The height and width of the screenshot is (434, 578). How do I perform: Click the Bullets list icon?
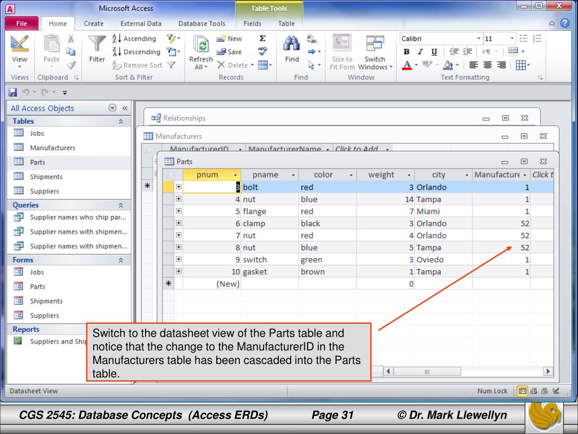point(523,38)
